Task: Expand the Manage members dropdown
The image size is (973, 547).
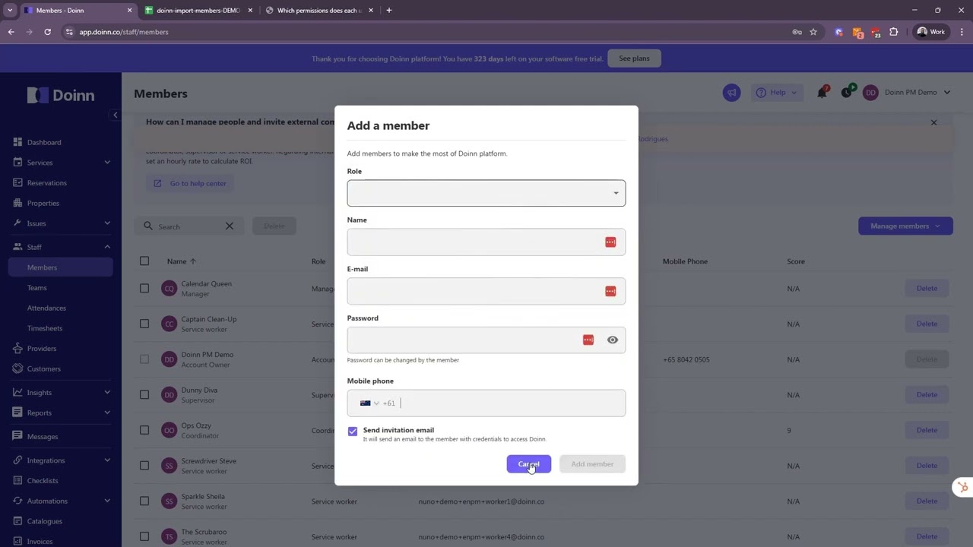Action: coord(905,226)
